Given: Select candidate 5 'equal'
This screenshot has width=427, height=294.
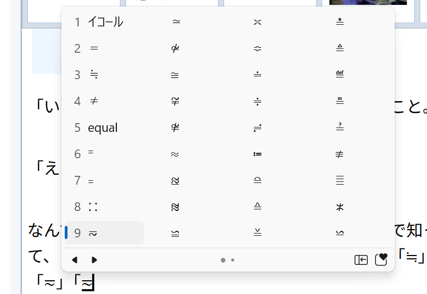Looking at the screenshot, I should pos(103,127).
